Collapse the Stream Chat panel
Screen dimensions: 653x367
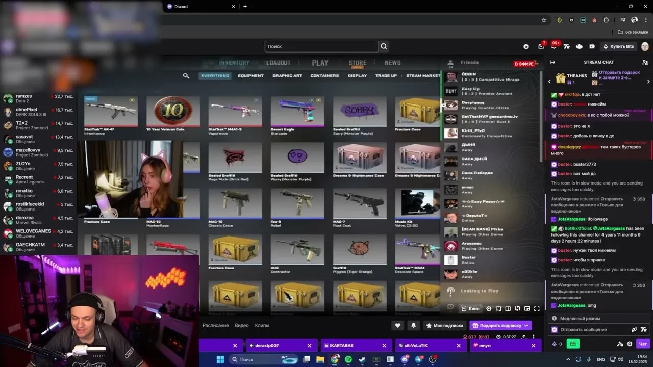pos(552,62)
